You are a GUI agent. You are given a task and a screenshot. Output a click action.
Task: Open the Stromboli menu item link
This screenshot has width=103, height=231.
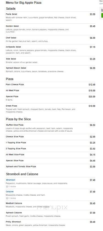coord(10,180)
